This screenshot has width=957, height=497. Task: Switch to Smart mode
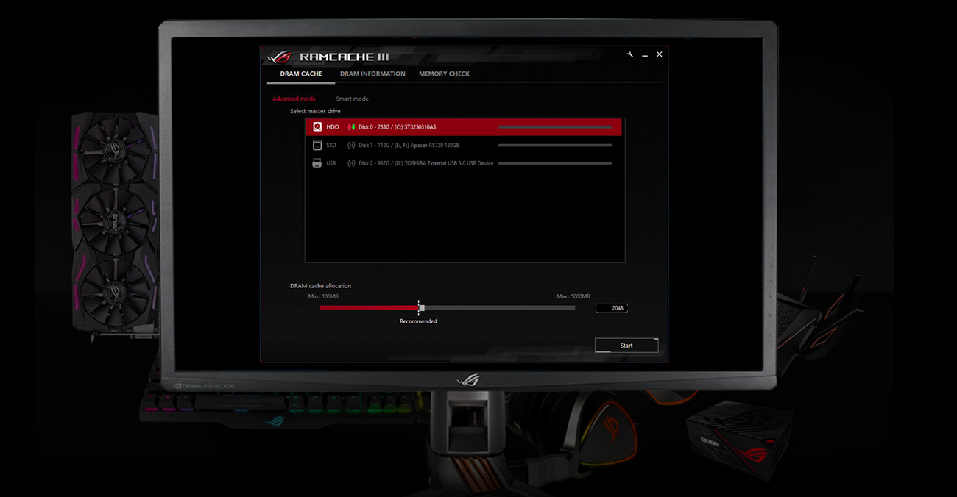[x=352, y=99]
